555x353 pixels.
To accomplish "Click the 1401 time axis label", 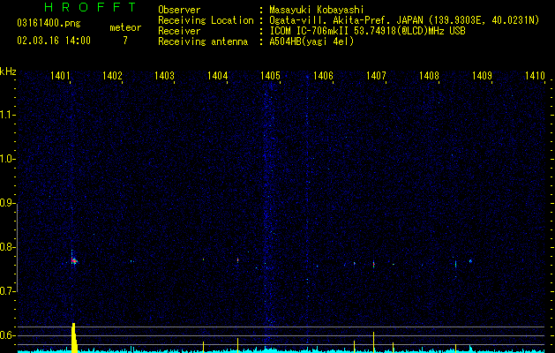I will [x=60, y=75].
